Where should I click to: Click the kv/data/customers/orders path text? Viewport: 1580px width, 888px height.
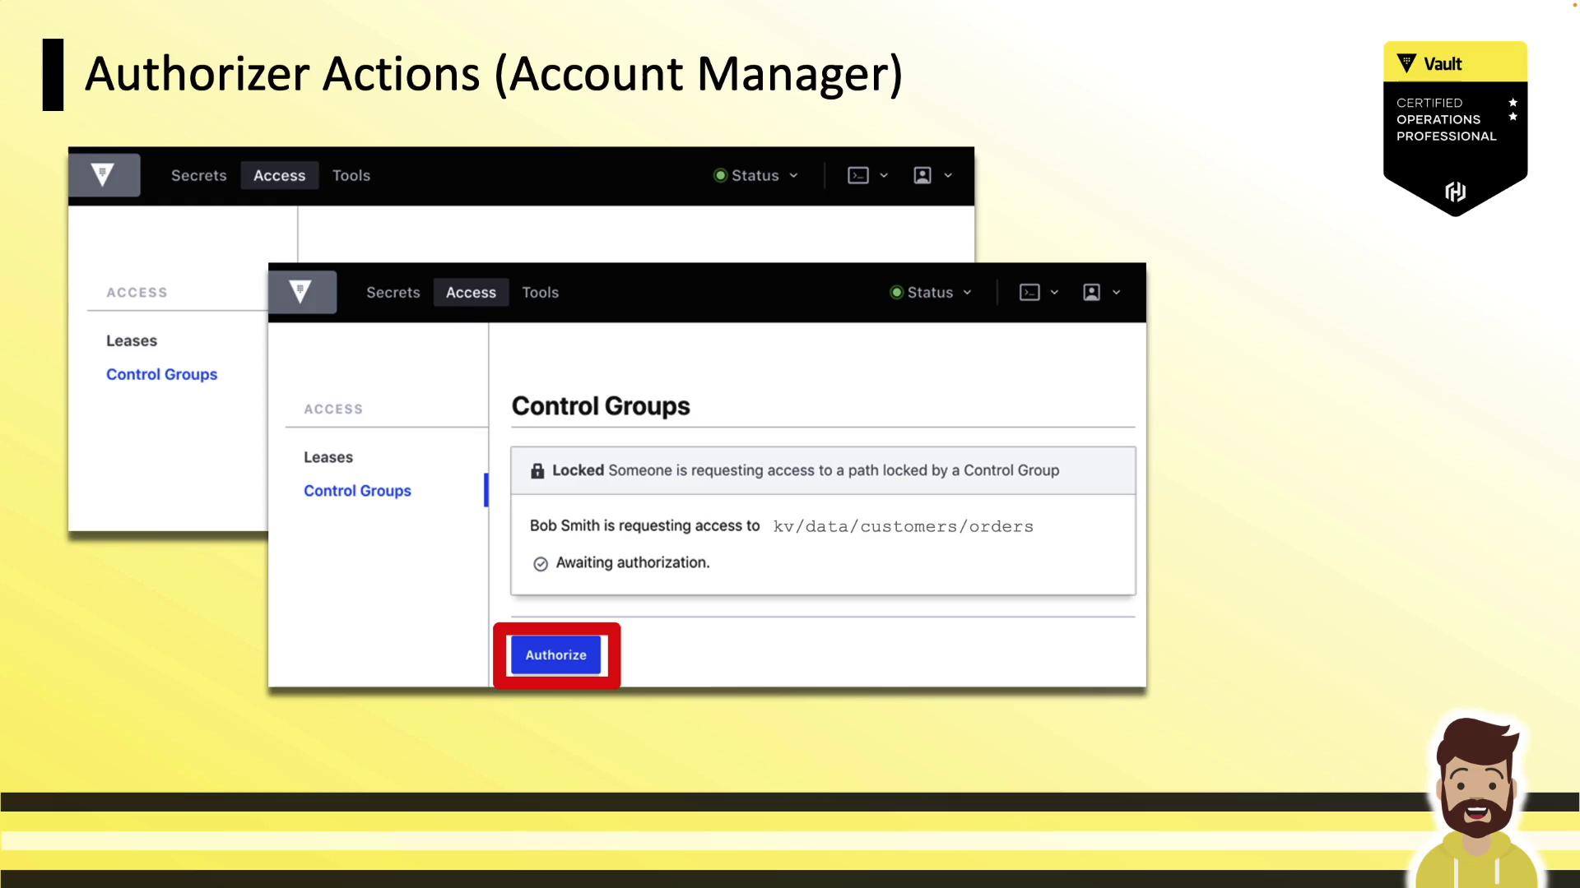pos(903,526)
